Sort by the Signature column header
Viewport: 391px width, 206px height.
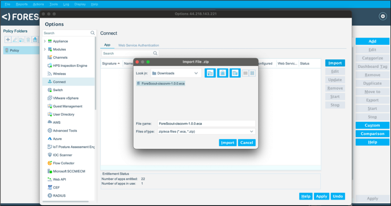[x=111, y=64]
